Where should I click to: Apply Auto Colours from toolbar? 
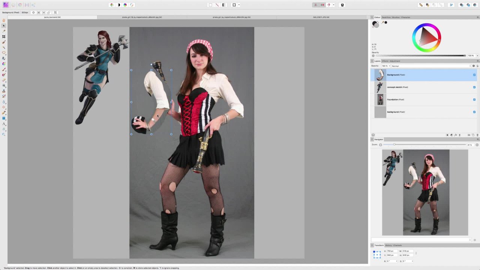125,5
